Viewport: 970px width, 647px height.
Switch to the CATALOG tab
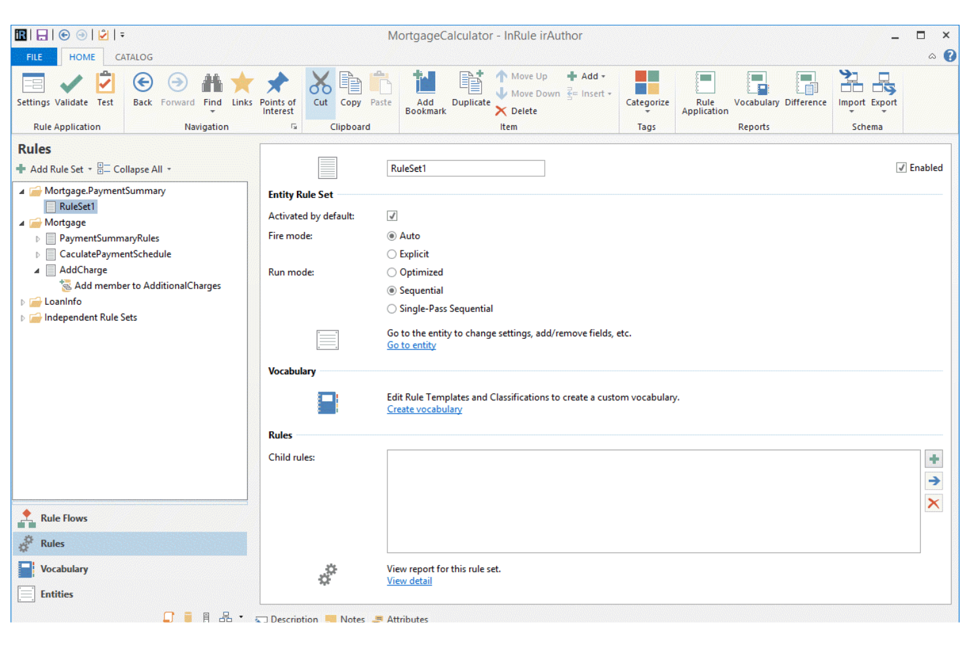pyautogui.click(x=134, y=57)
